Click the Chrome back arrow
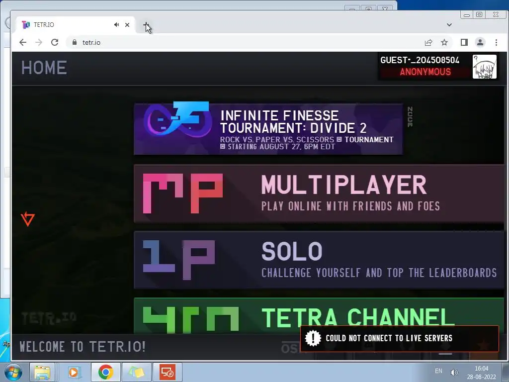 coord(23,42)
